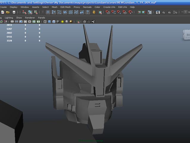190x143 pixels.
Task: Select by component type mode icon
Action: (36, 12)
